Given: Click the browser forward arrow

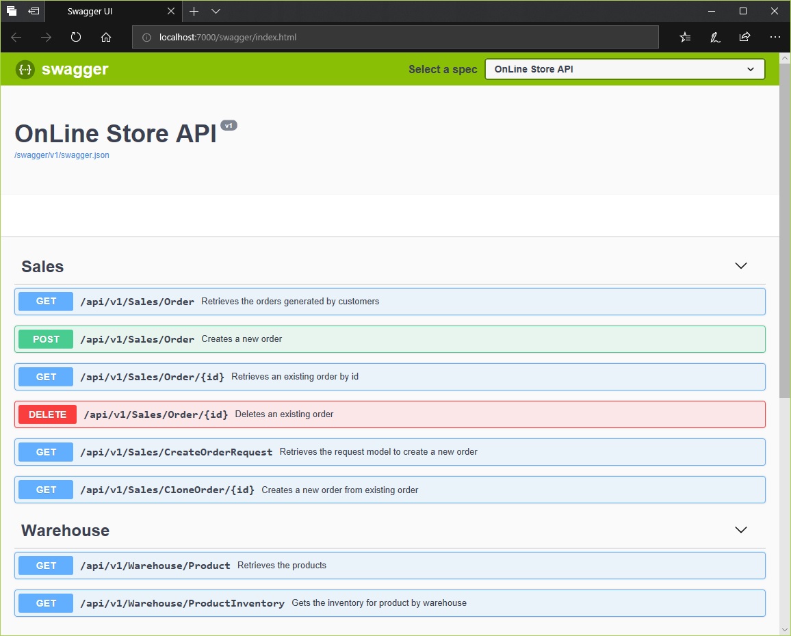Looking at the screenshot, I should coord(46,38).
